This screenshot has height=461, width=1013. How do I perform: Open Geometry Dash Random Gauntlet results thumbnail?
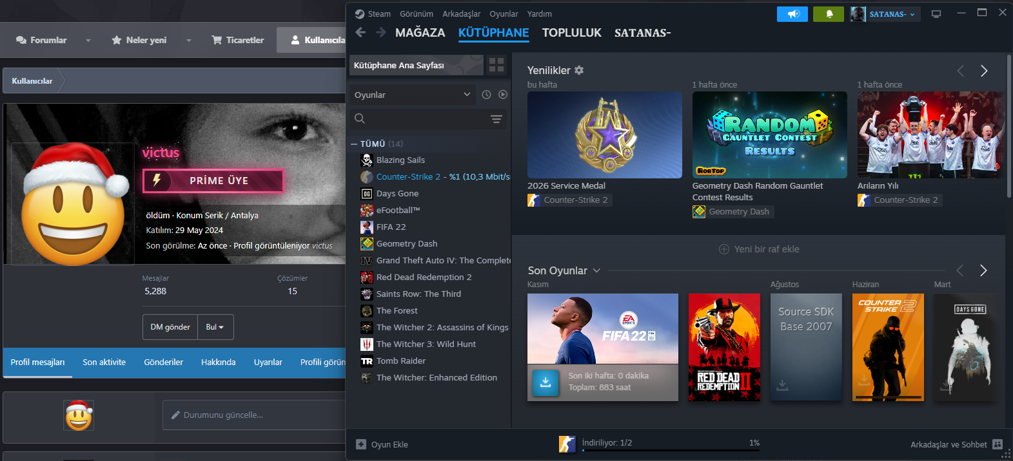coord(770,135)
